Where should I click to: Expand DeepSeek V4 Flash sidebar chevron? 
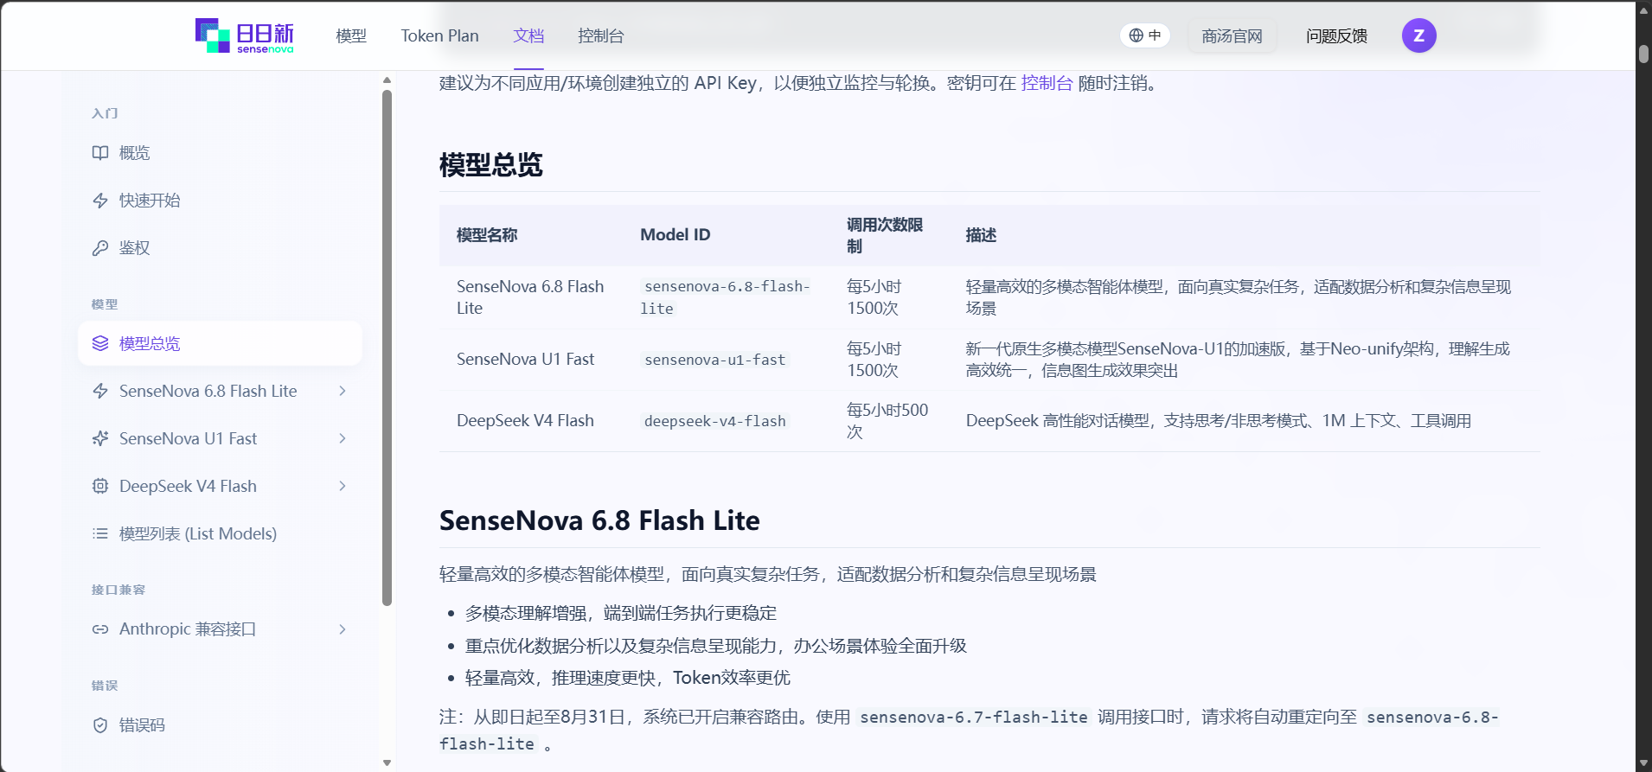(343, 486)
